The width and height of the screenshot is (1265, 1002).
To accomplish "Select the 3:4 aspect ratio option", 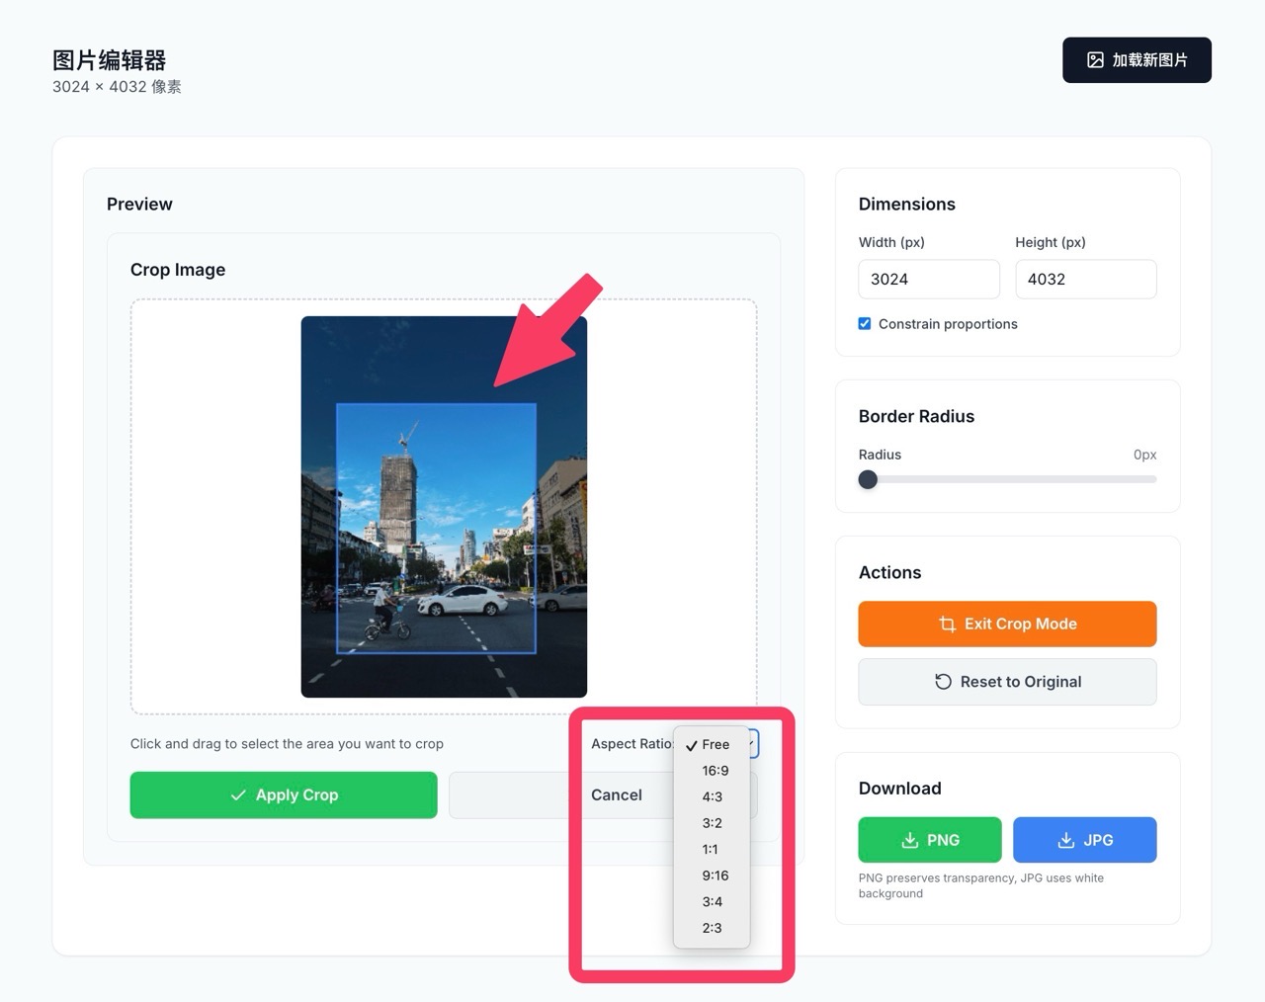I will click(712, 902).
